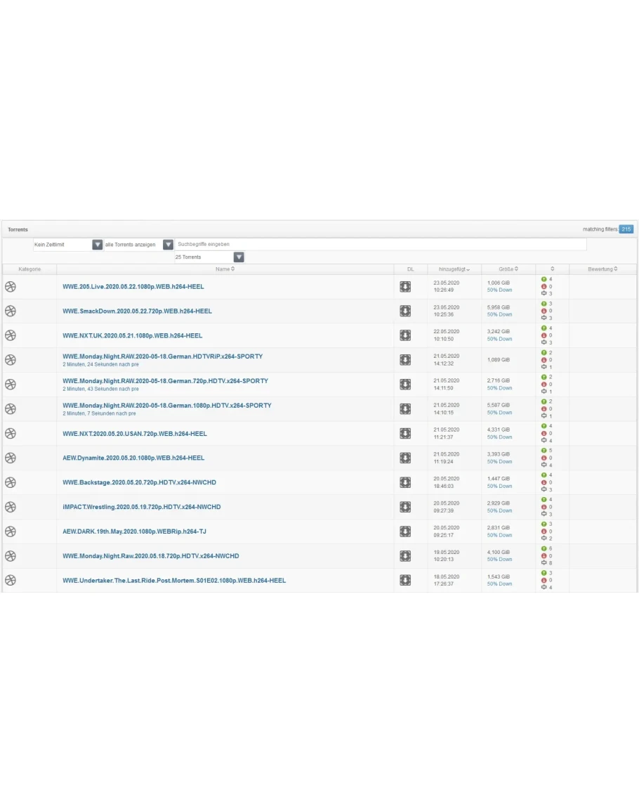Click category icon beside WWE.NXT.UK torrent
This screenshot has width=639, height=812.
tap(11, 335)
